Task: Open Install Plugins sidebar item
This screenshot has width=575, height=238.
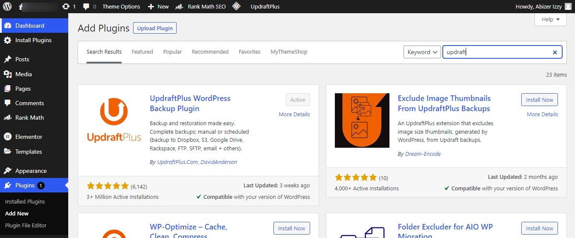Action: point(34,40)
